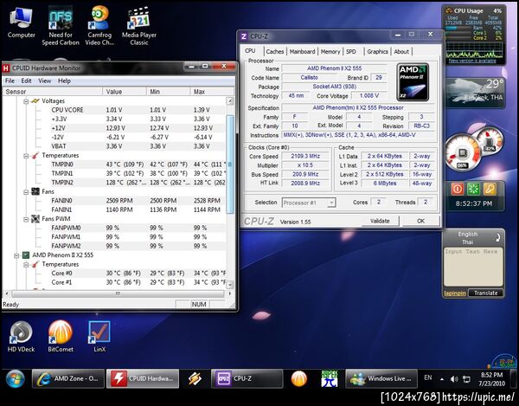
Task: Click the BitComet orange taskbar icon
Action: pyautogui.click(x=299, y=378)
